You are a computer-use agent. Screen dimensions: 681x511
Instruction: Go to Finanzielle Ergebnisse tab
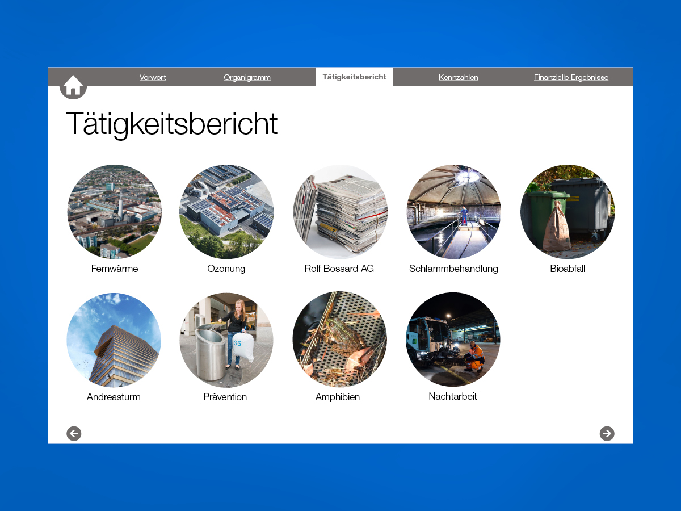pos(571,77)
